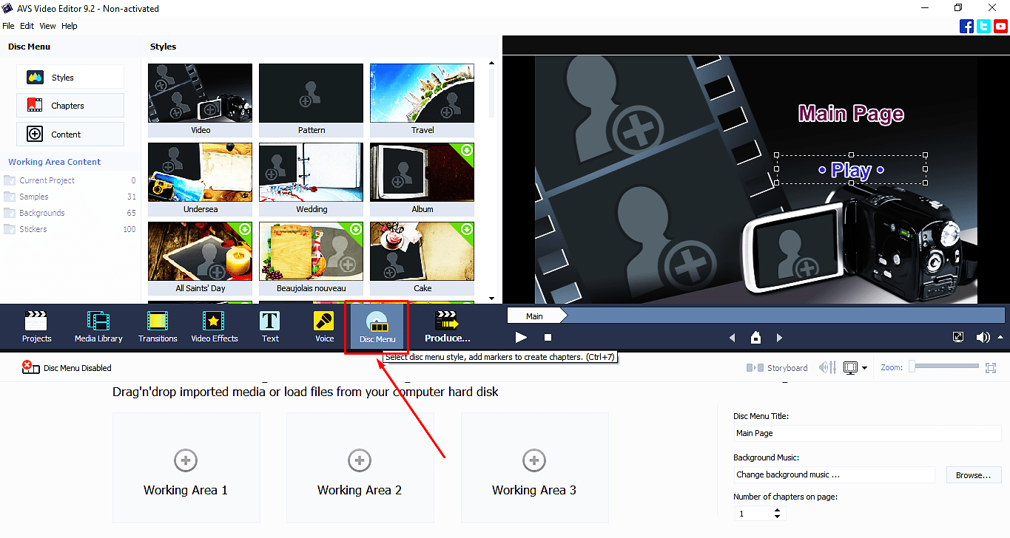Image resolution: width=1010 pixels, height=538 pixels.
Task: Choose the Wedding menu style thumbnail
Action: pos(311,171)
